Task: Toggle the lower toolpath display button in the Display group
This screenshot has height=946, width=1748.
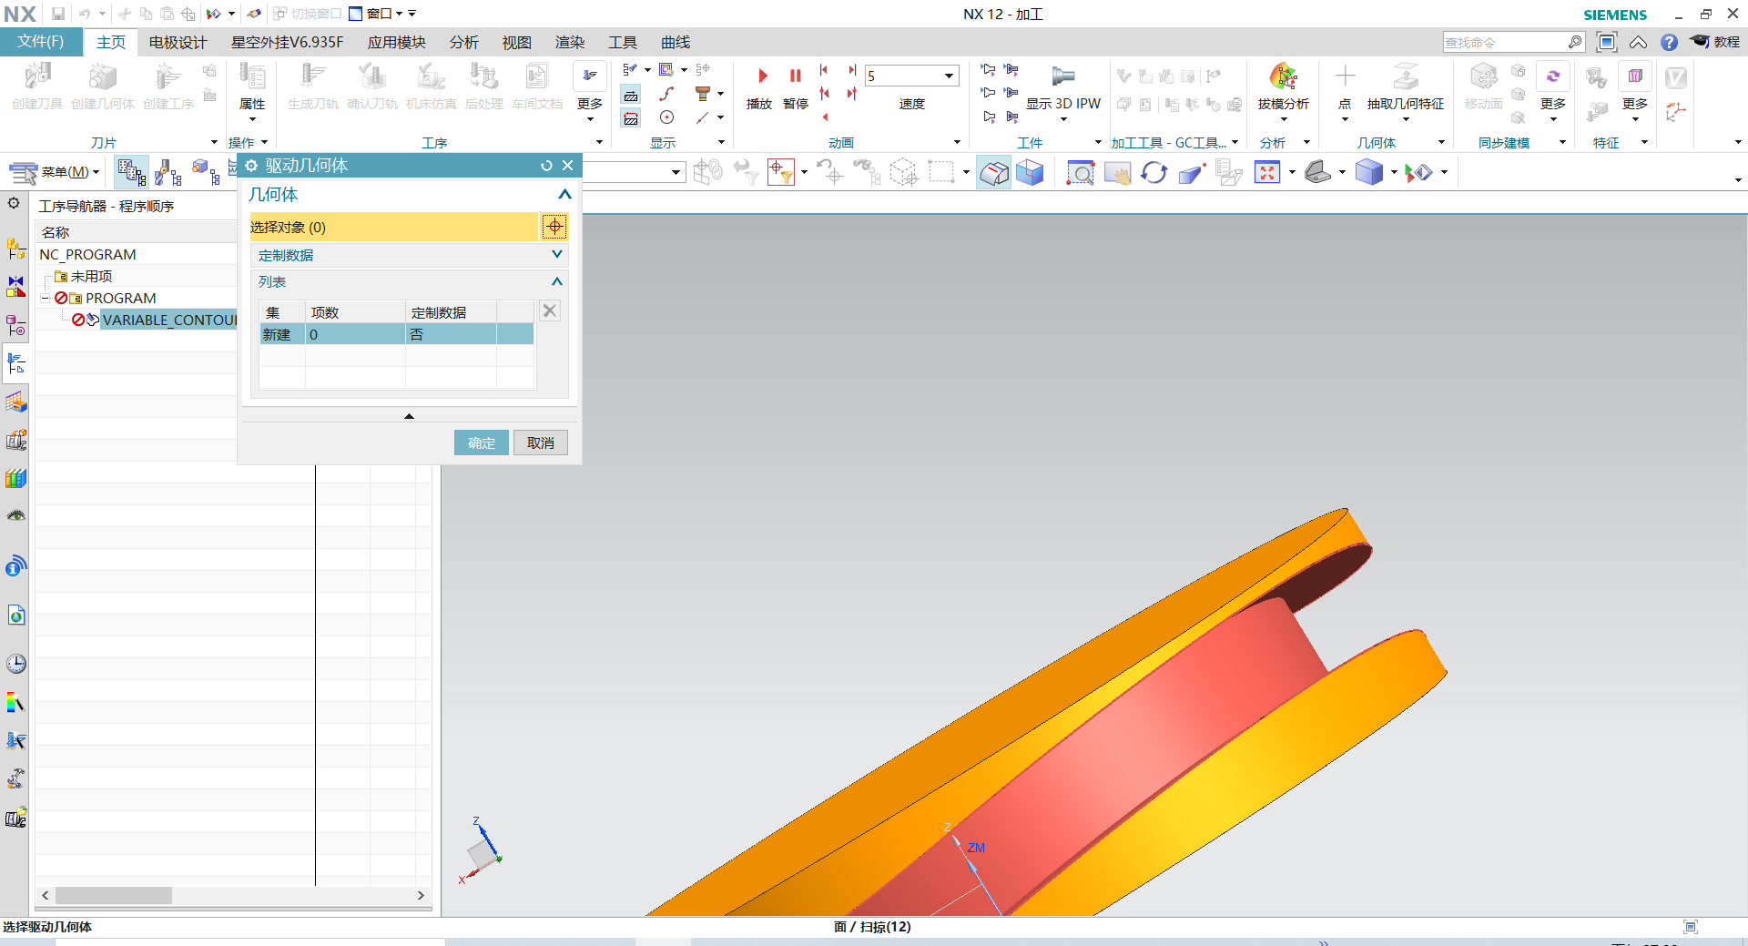Action: tap(631, 118)
